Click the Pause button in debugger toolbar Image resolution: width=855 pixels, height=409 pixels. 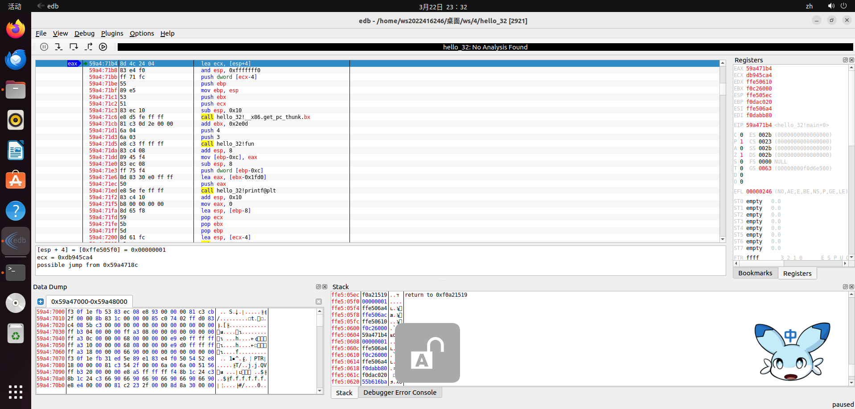44,47
